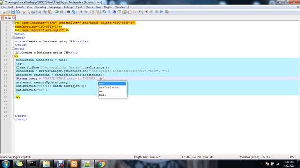Click the New file toolbar icon
The image size is (300, 168).
[x=3, y=12]
